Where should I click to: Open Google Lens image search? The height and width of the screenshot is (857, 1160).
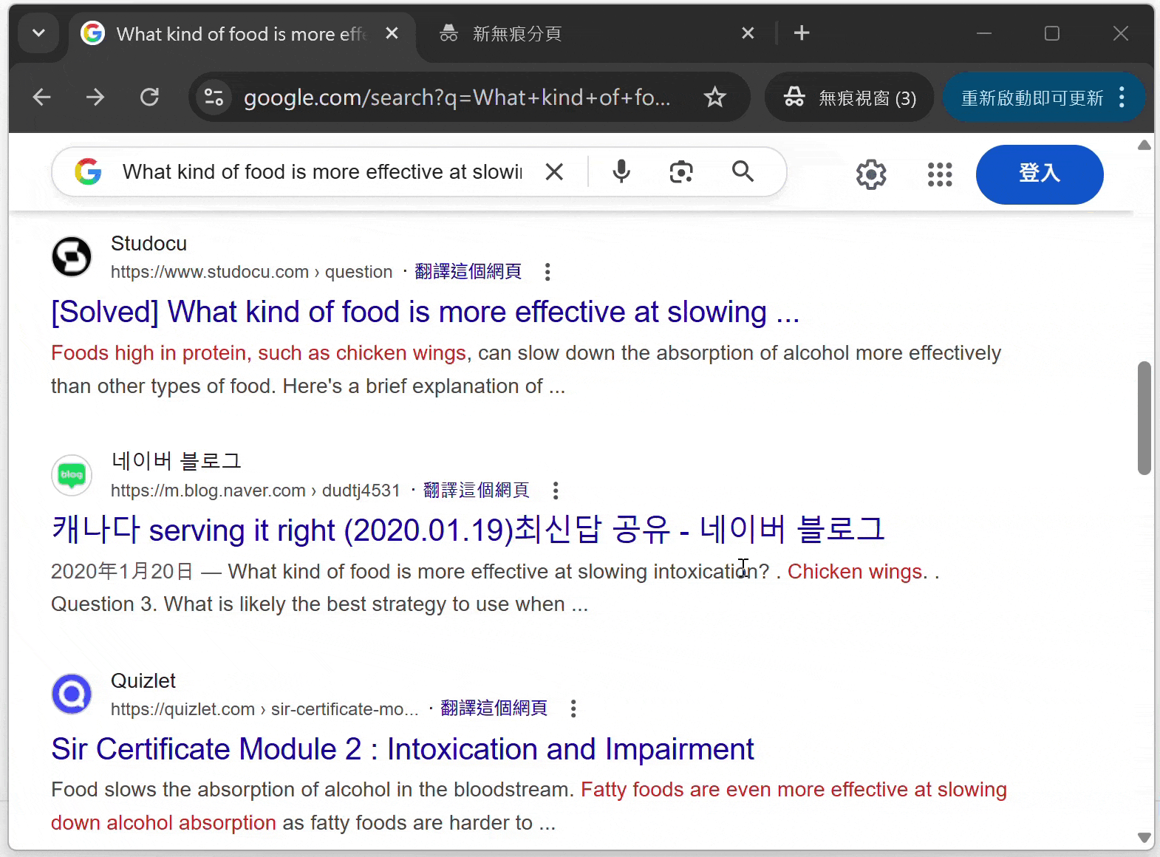(x=680, y=172)
